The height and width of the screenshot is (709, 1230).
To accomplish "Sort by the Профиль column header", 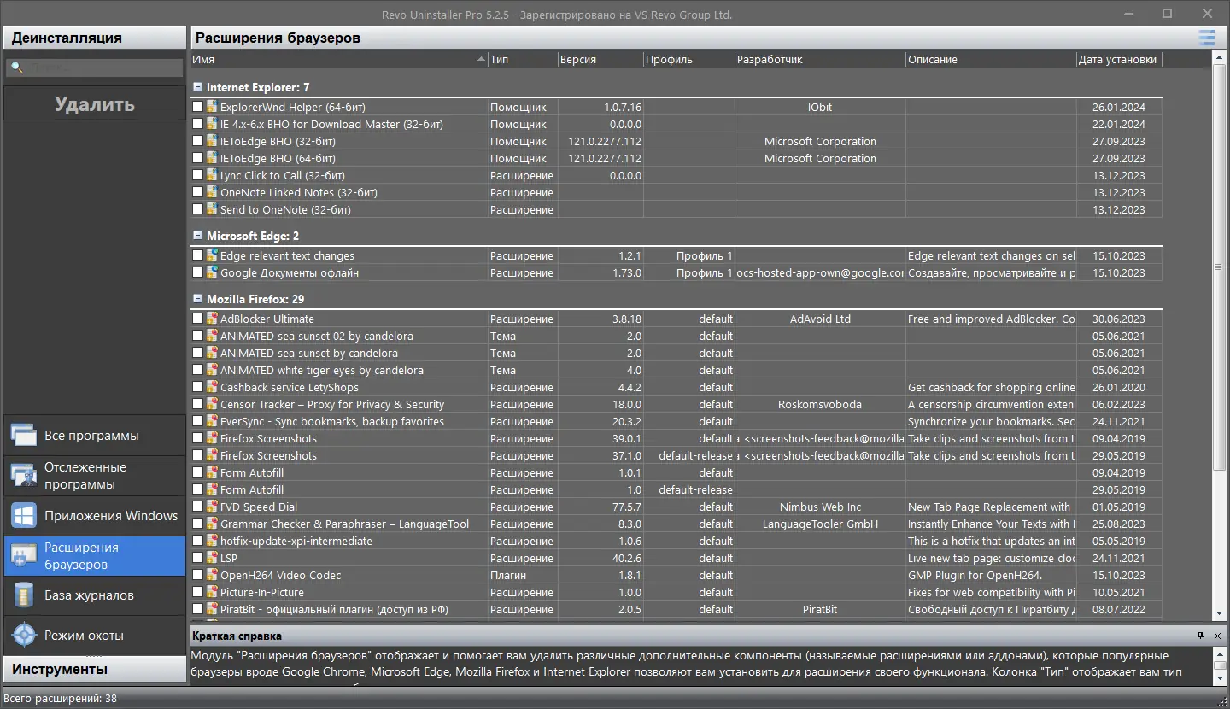I will coord(689,60).
